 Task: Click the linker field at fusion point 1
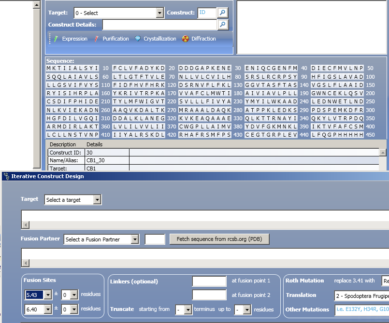click(209, 281)
